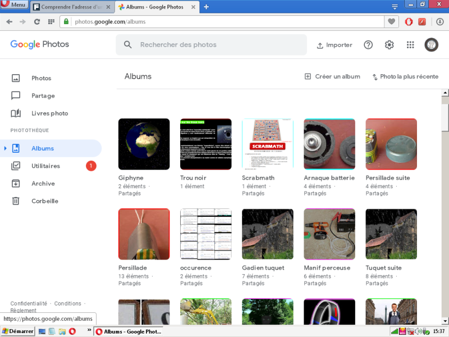Select Albums - Google Photos taskbar button
This screenshot has height=337, width=449.
129,331
